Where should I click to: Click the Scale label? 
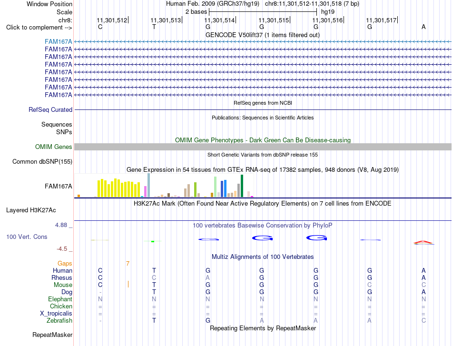pos(64,12)
